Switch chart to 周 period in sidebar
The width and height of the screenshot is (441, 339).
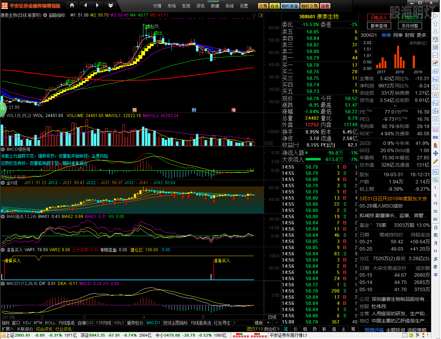click(436, 235)
